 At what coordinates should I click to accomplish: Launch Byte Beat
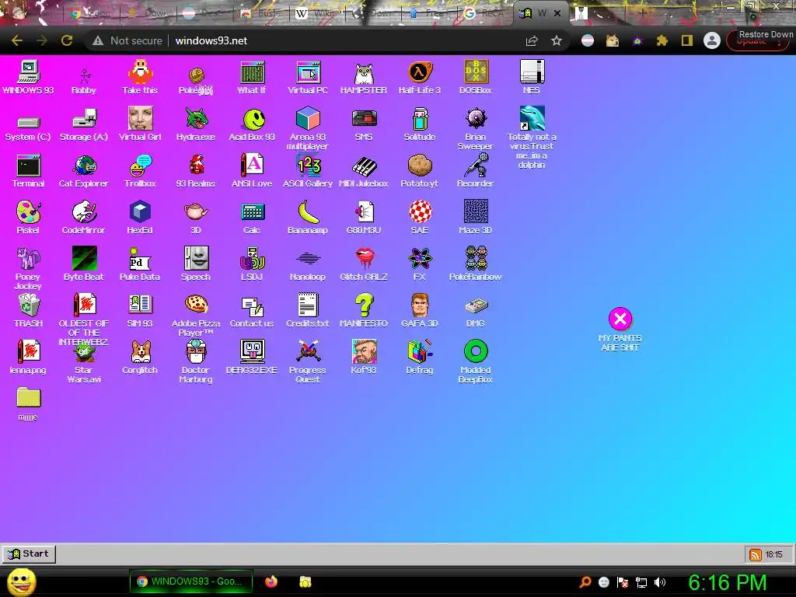(84, 259)
